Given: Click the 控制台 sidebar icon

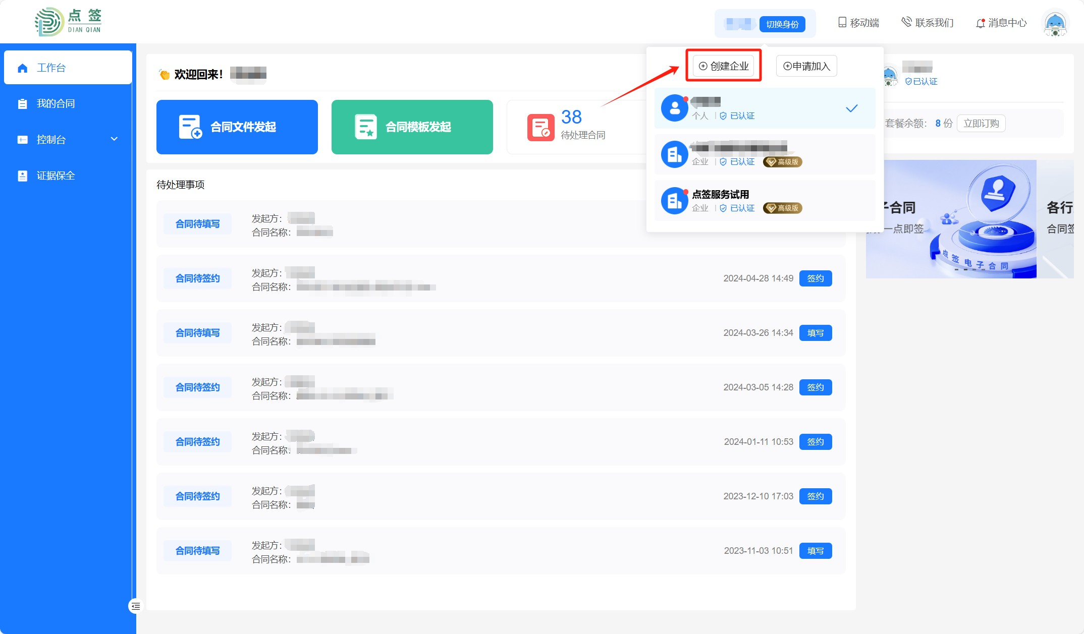Looking at the screenshot, I should coord(22,140).
